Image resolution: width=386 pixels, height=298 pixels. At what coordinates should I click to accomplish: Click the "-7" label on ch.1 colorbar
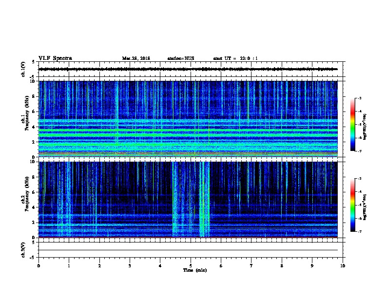click(x=359, y=151)
